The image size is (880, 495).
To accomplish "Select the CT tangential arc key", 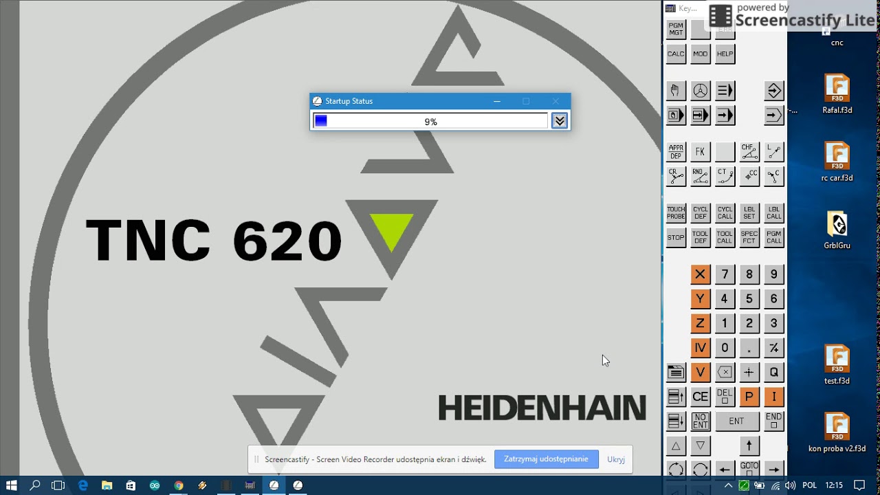I will point(725,177).
